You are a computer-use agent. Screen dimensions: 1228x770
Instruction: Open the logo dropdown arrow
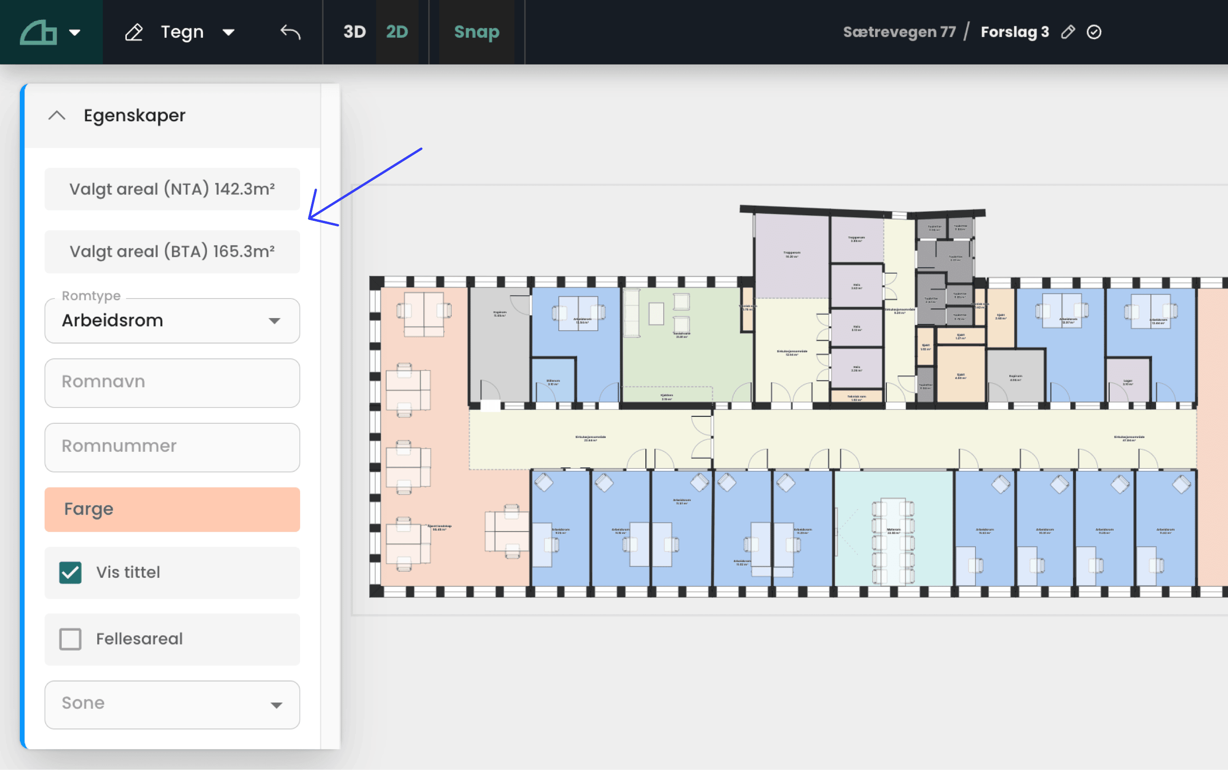pyautogui.click(x=75, y=33)
